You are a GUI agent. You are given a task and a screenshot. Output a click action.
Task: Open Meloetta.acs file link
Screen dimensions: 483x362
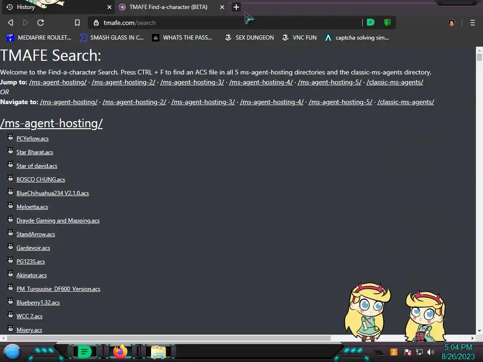click(32, 207)
